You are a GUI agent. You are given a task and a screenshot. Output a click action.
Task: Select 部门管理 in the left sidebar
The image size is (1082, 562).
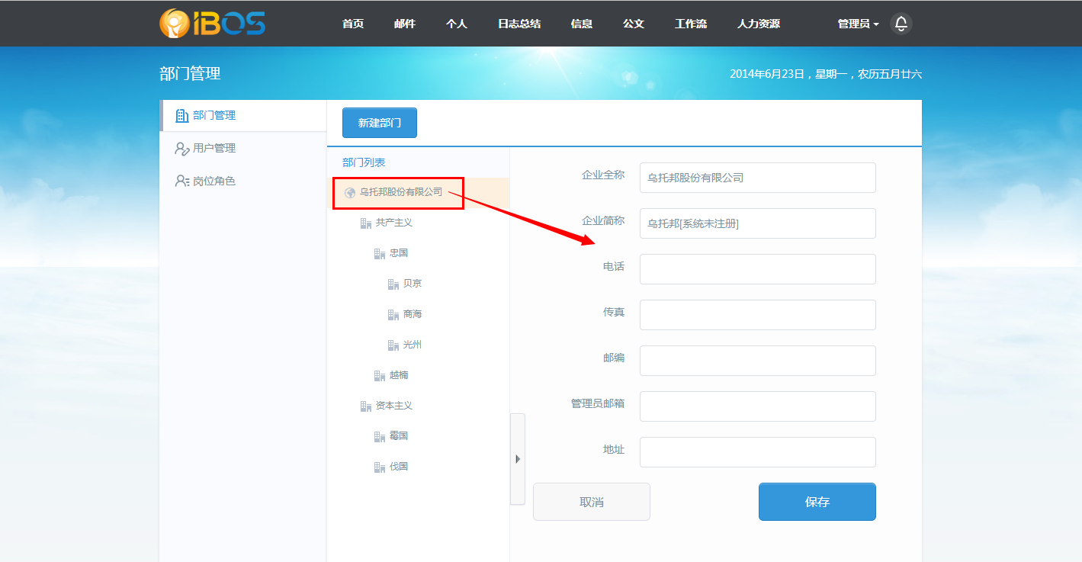click(243, 116)
